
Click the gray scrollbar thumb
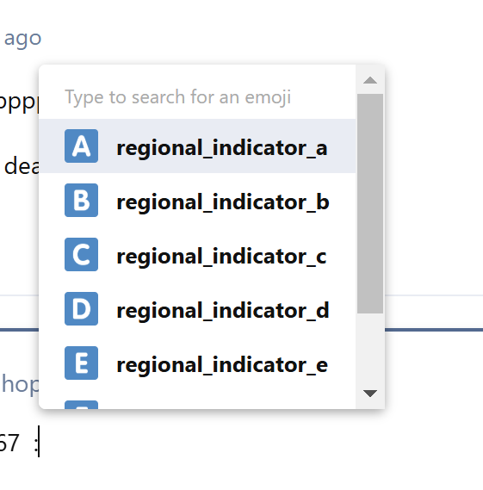tap(370, 203)
